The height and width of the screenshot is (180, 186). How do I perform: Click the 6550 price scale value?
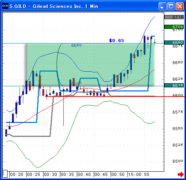point(178,129)
